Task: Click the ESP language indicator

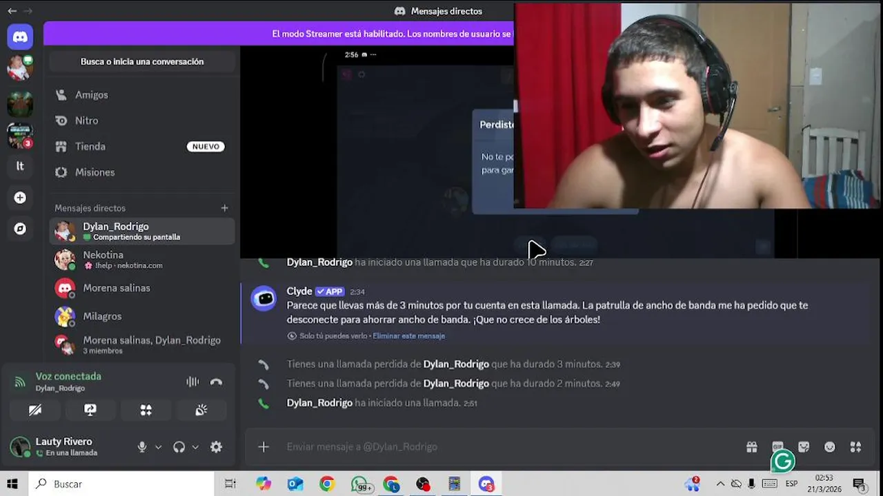Action: pyautogui.click(x=791, y=484)
